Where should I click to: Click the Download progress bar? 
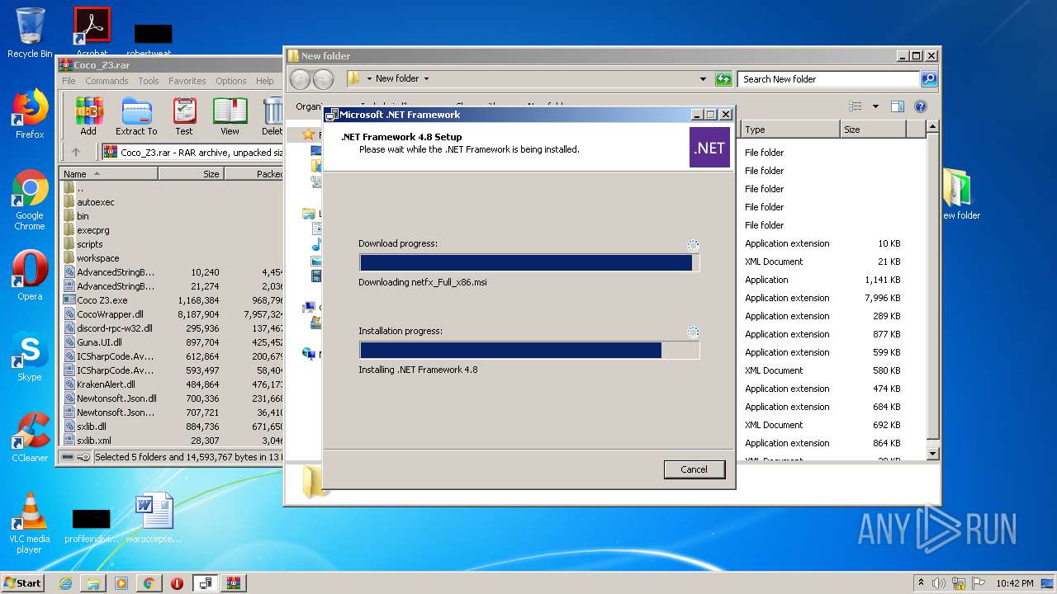coord(529,262)
